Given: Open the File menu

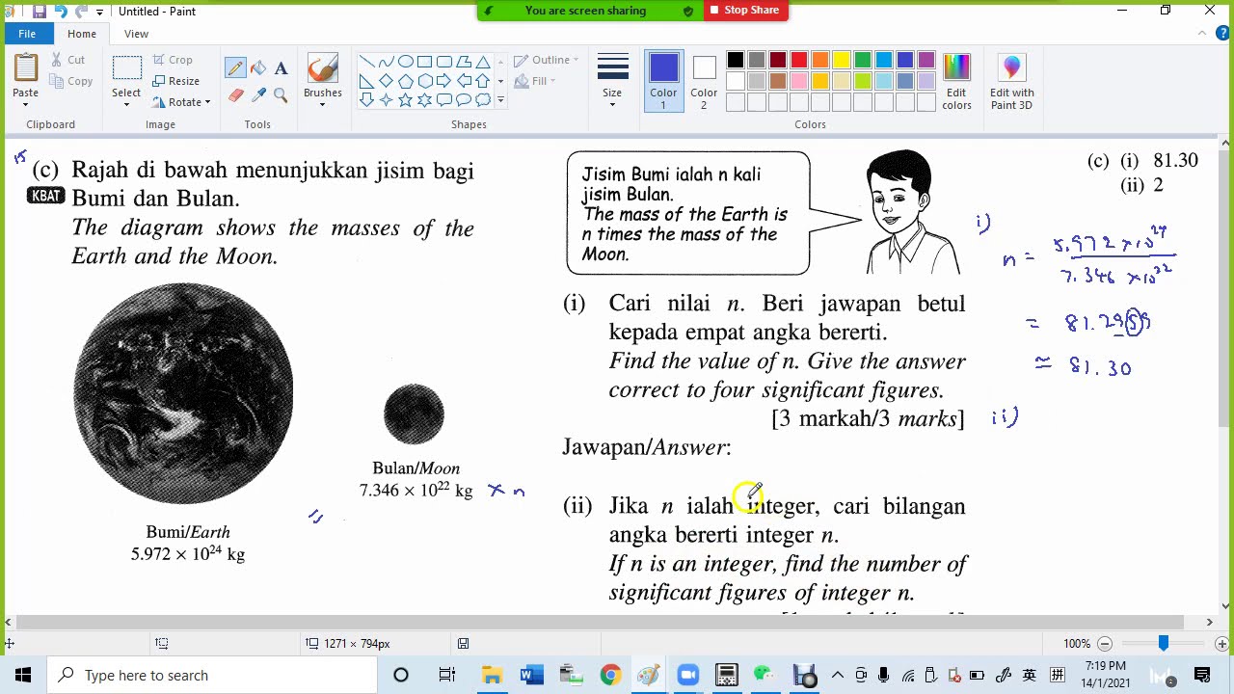Looking at the screenshot, I should 27,34.
